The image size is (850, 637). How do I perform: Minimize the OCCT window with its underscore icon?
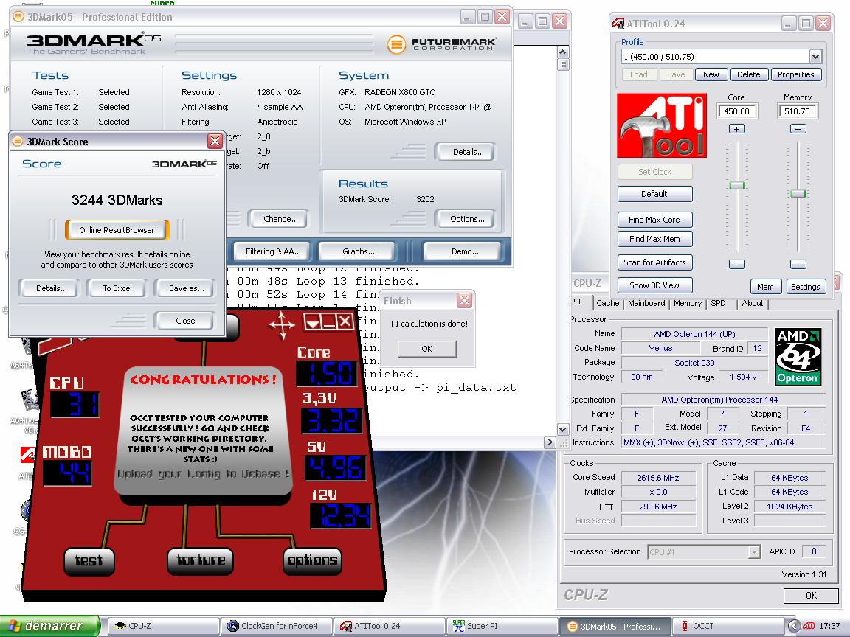[328, 323]
